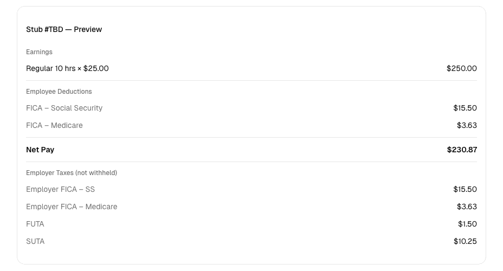
Task: Click the FUTA row label
Action: pos(35,224)
